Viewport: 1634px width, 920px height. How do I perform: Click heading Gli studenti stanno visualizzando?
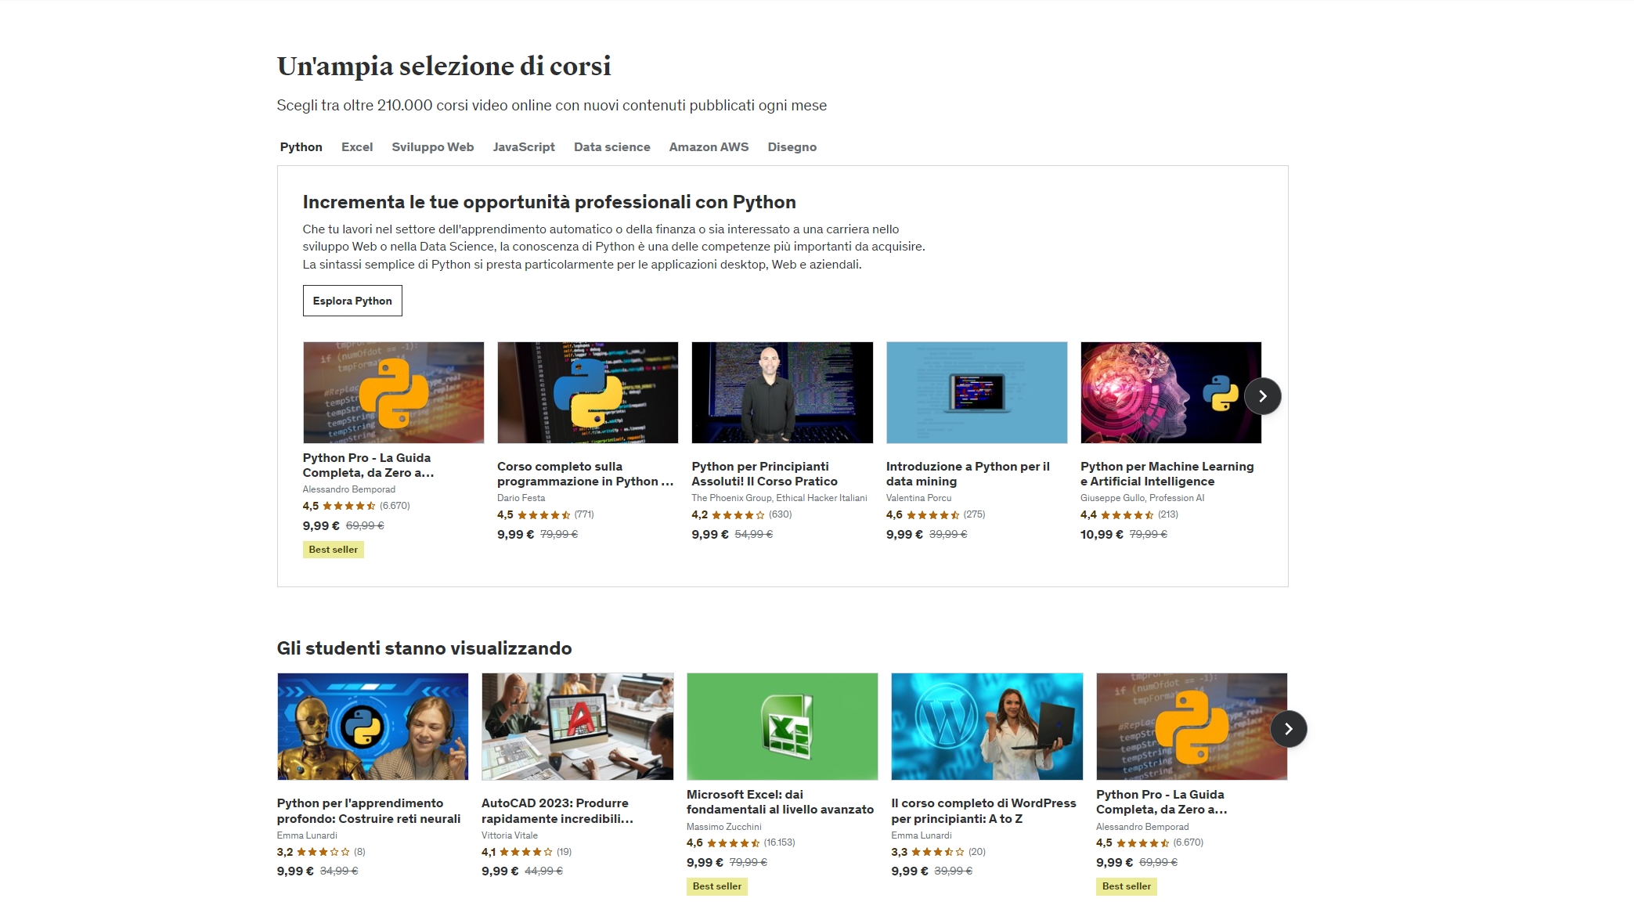click(424, 648)
